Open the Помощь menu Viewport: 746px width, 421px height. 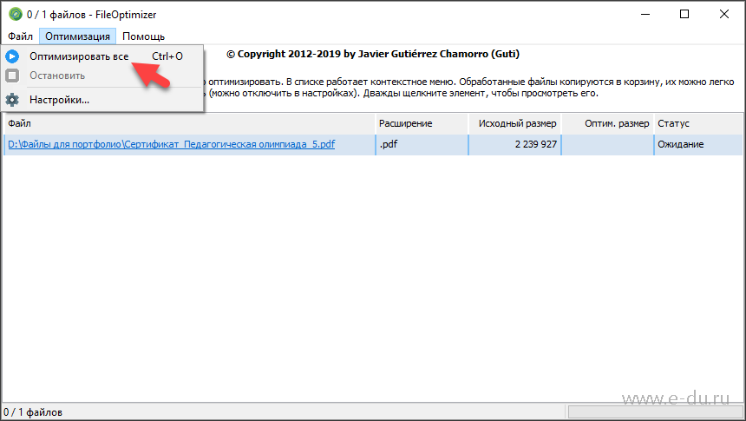143,36
